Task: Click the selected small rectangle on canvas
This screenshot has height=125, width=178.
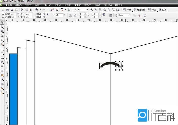Action: [x=119, y=66]
